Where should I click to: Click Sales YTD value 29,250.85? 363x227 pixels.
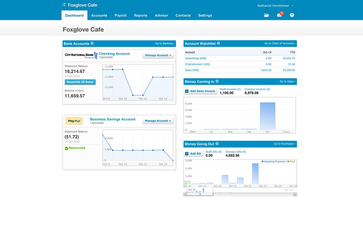pyautogui.click(x=289, y=70)
